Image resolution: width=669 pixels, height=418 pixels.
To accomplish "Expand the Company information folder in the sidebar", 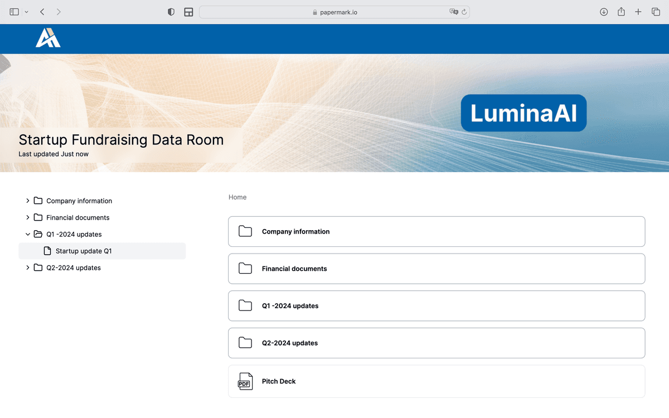I will point(27,201).
